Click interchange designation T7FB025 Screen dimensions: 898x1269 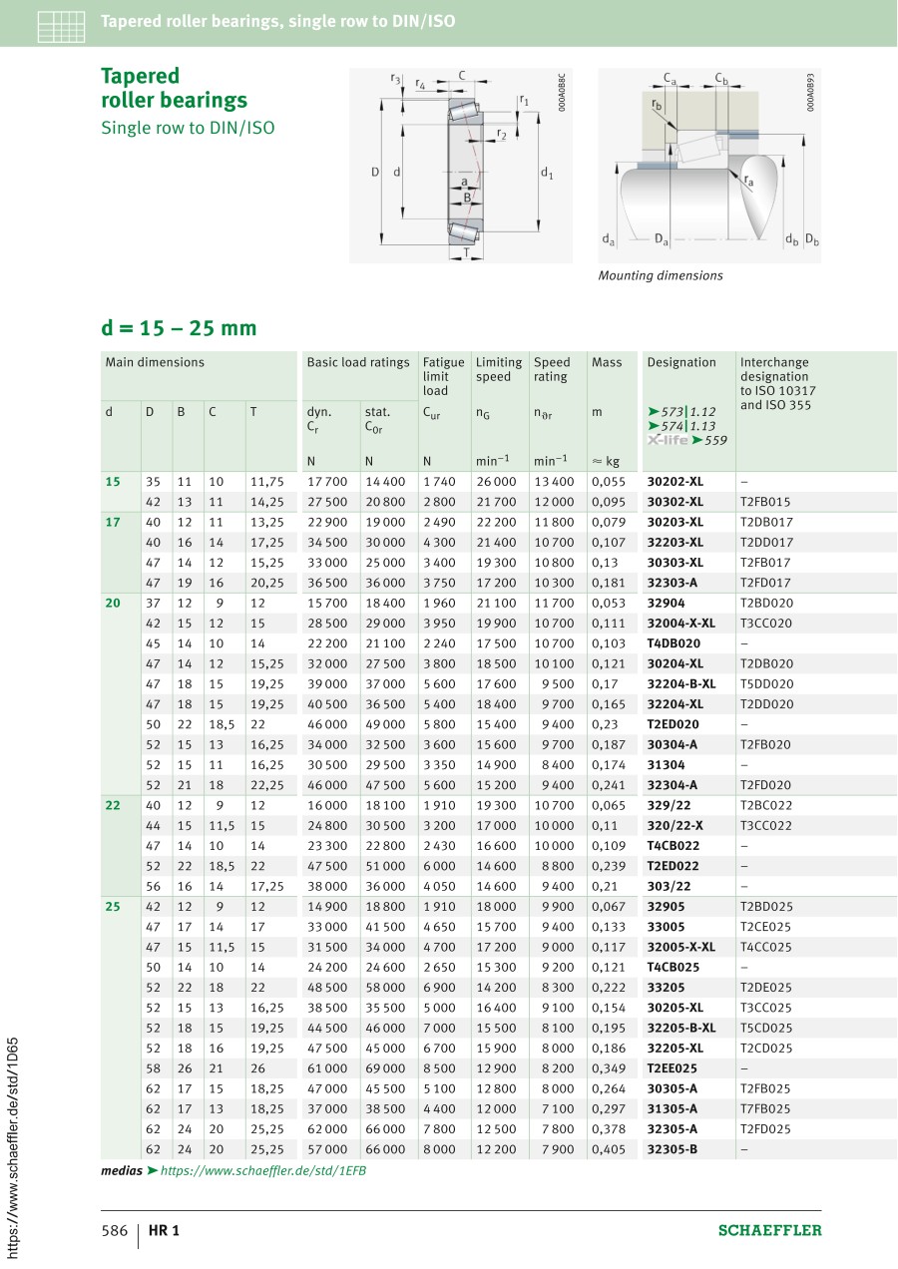point(765,1110)
